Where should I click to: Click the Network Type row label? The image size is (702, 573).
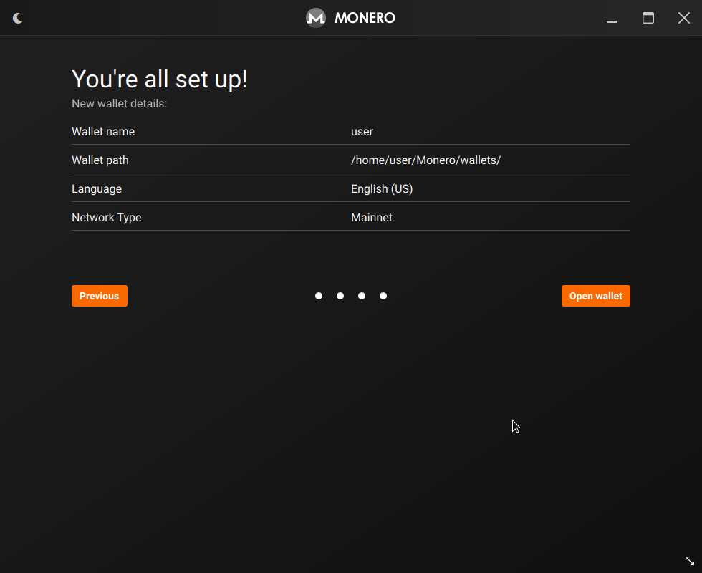click(x=107, y=218)
